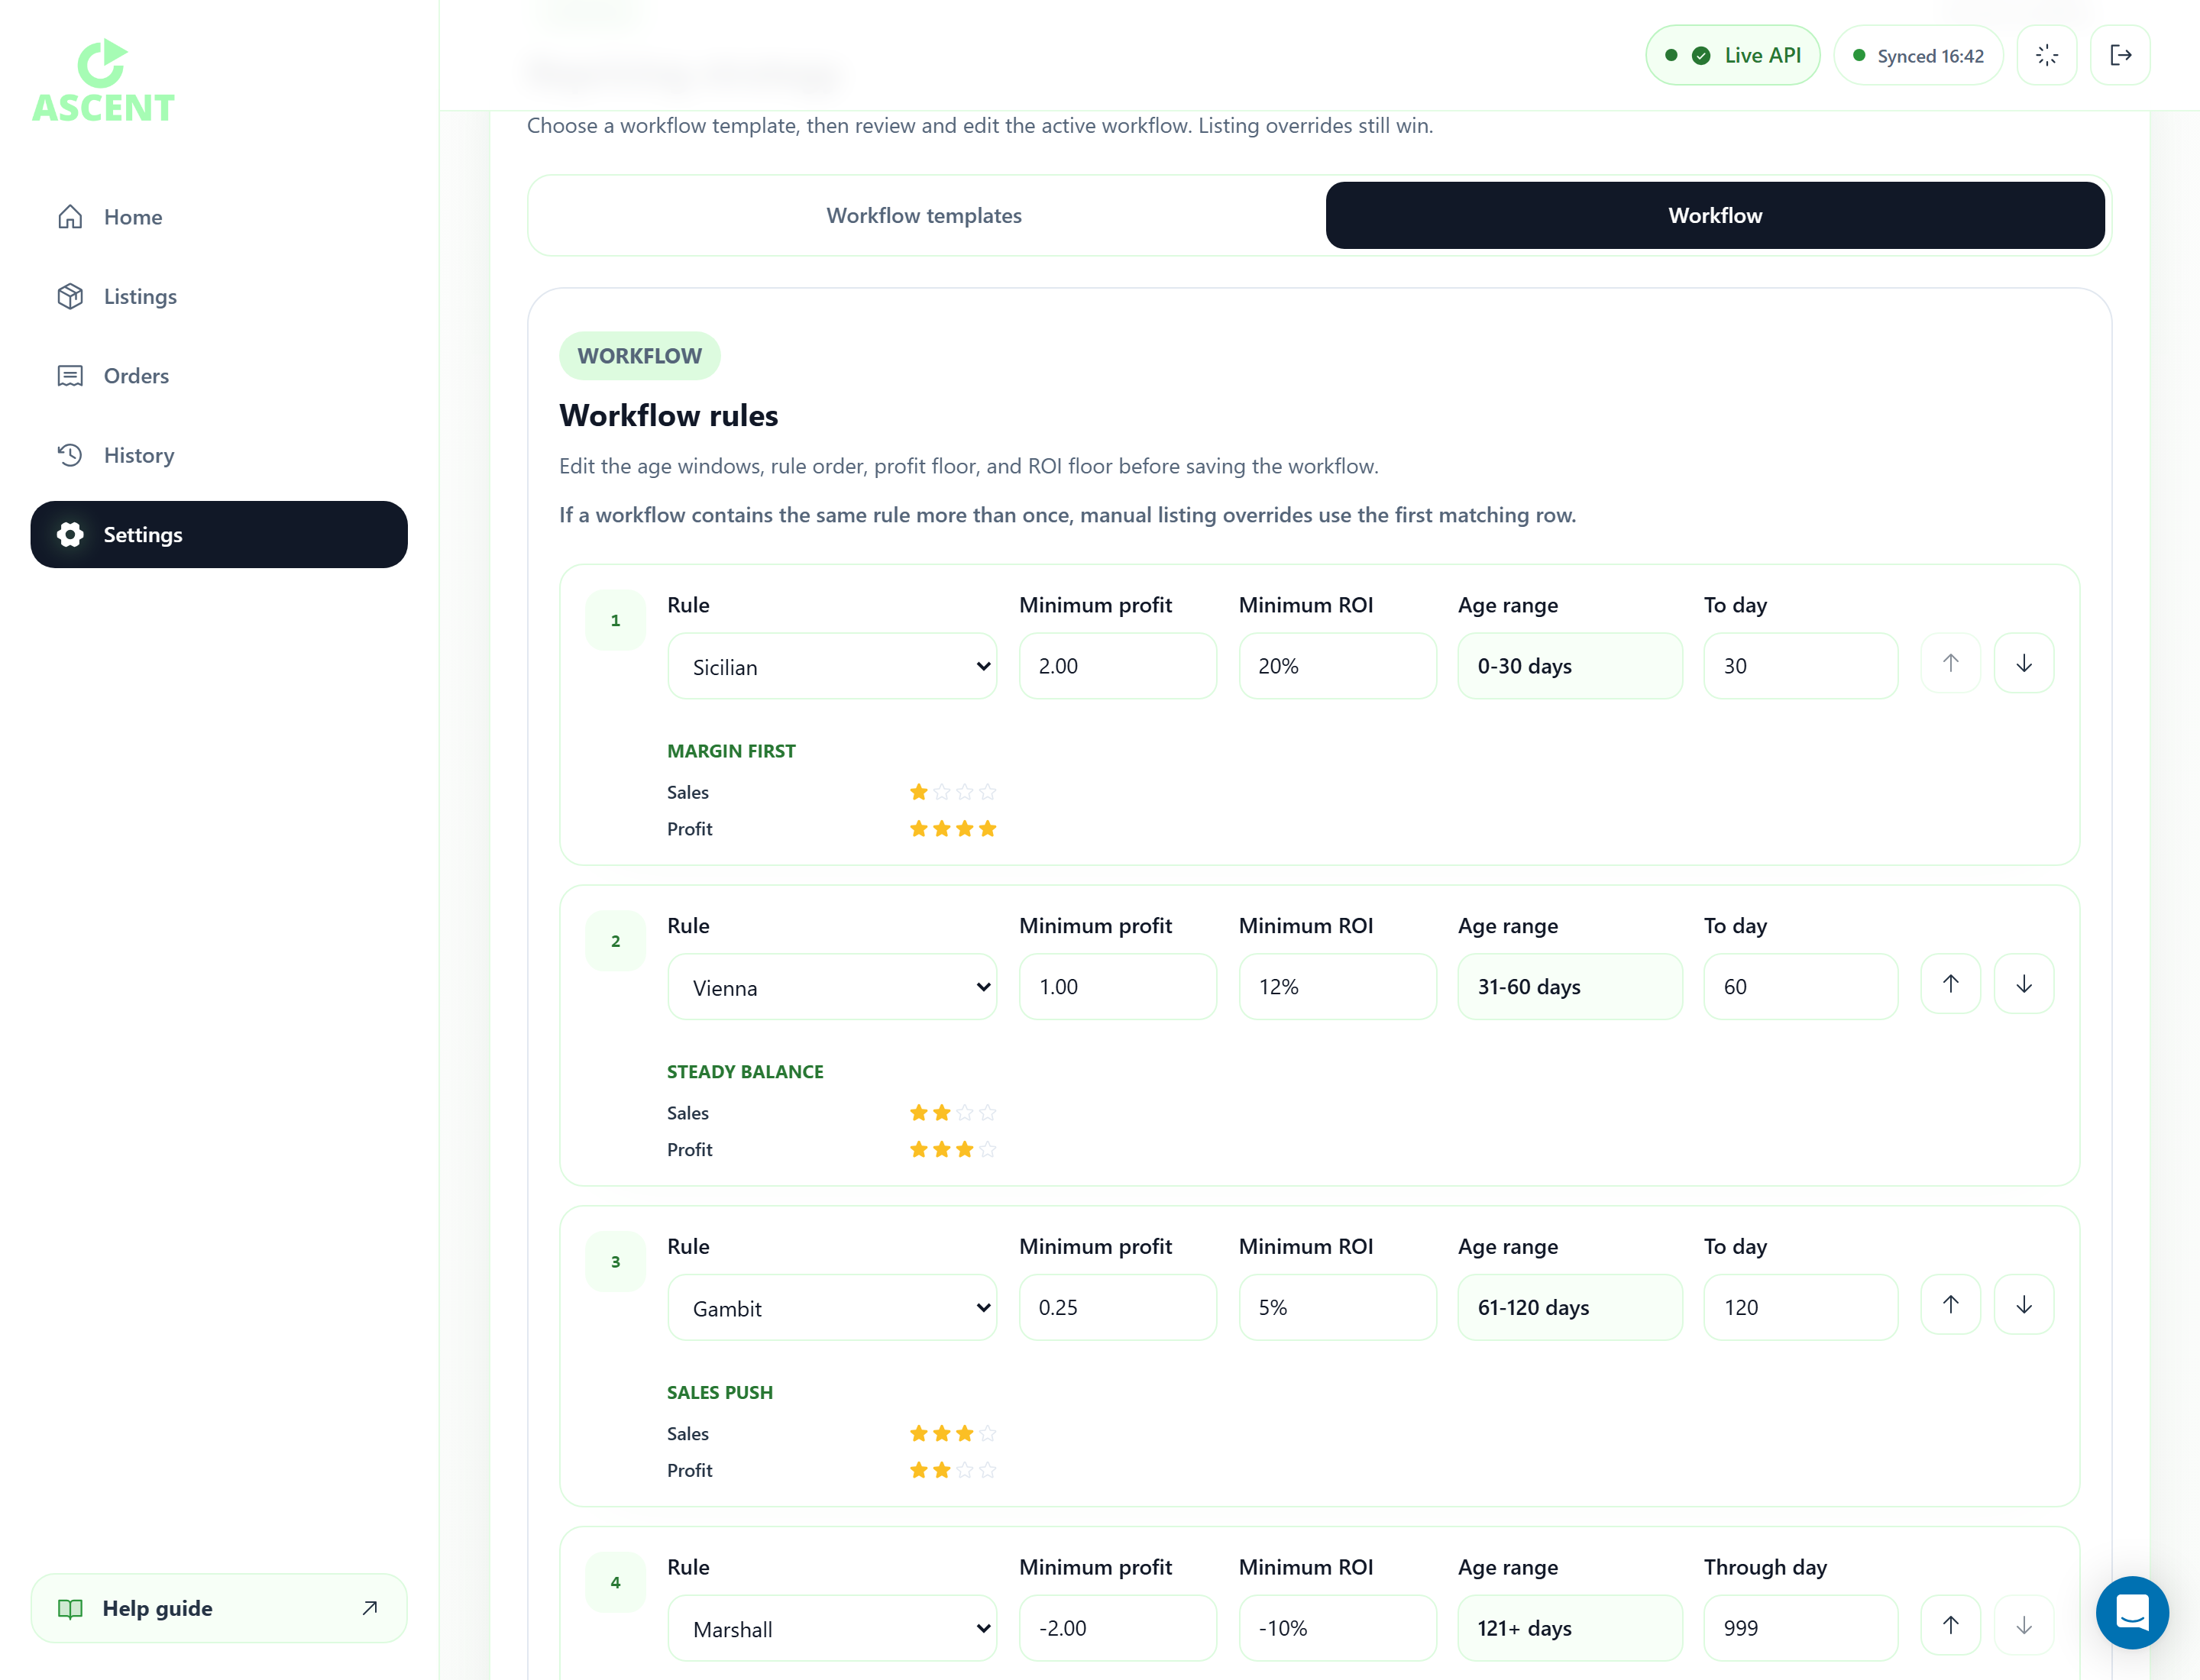Edit To day field 120
Screen dimensions: 2200x1680
(1800, 1308)
